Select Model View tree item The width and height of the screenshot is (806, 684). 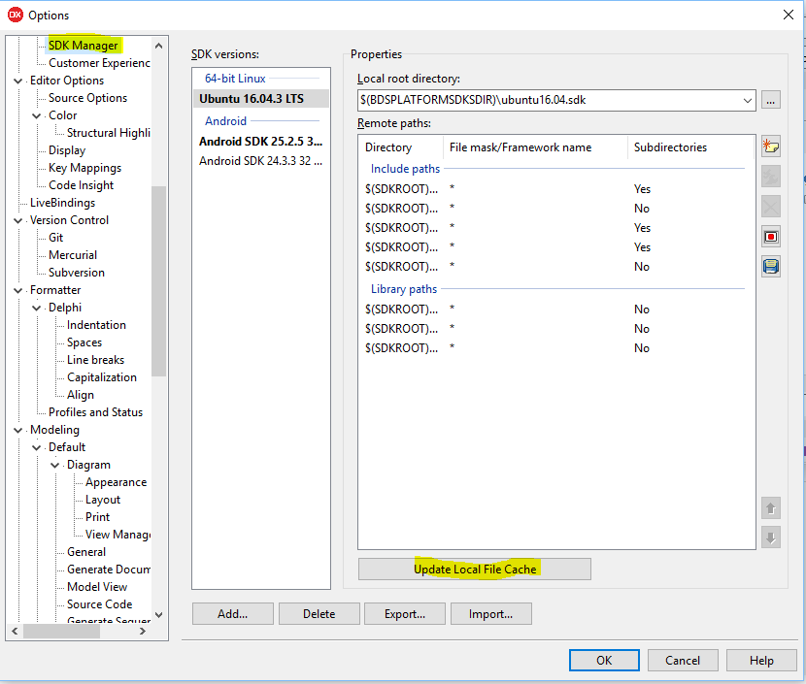coord(97,587)
